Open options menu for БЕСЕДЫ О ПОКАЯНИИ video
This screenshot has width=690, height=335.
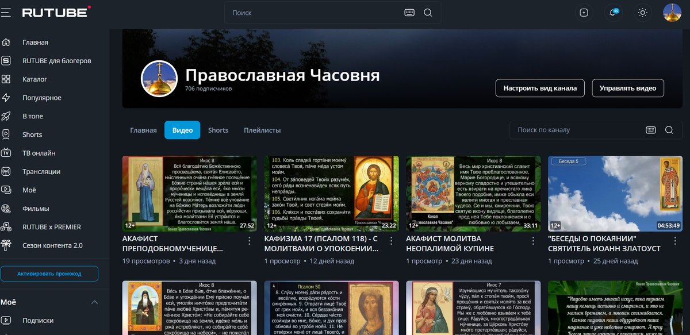[x=675, y=240]
